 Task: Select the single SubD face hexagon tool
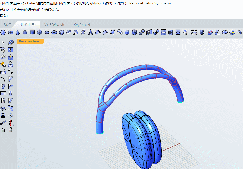pyautogui.click(x=3, y=32)
